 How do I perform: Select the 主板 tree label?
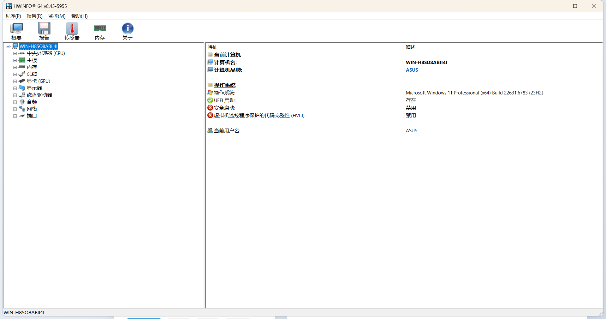pyautogui.click(x=32, y=60)
